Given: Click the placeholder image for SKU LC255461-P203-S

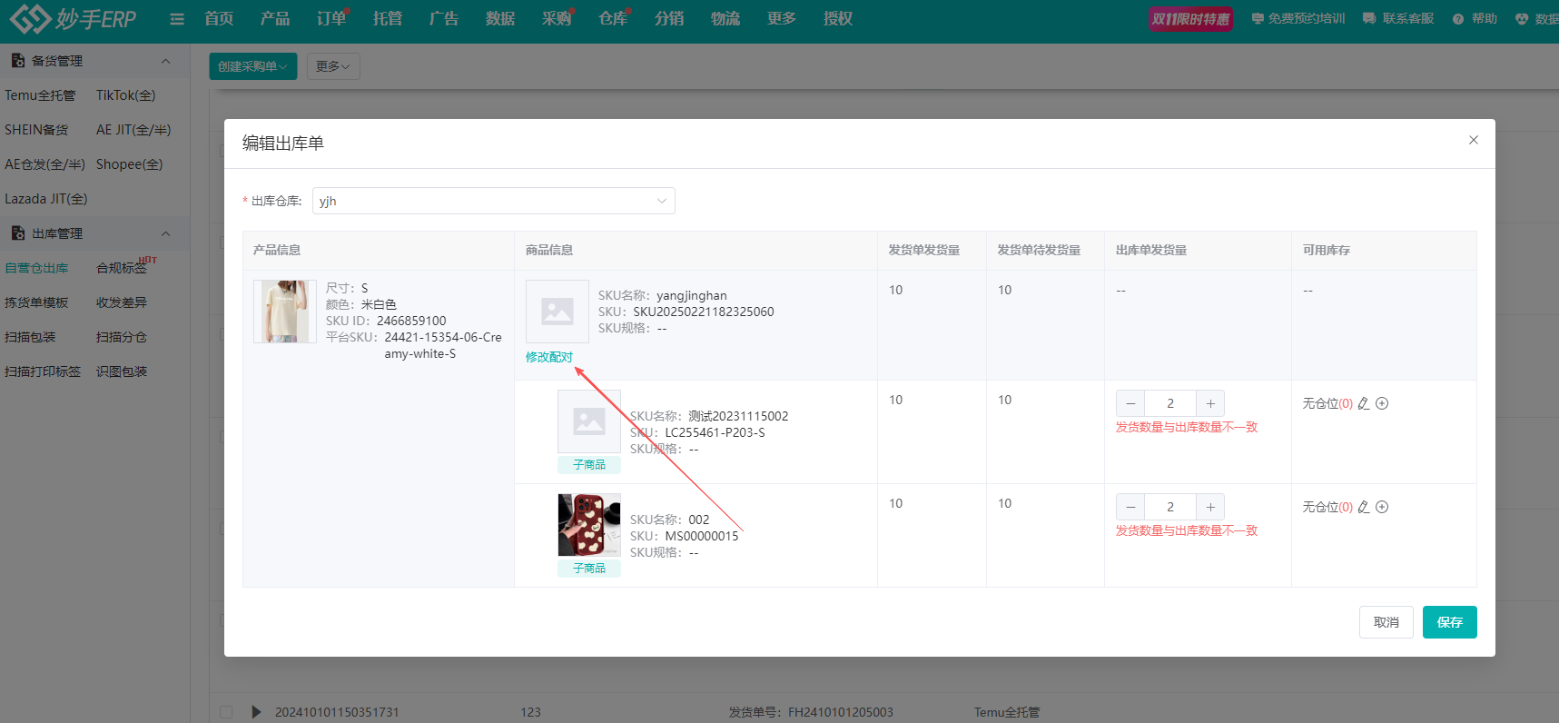Looking at the screenshot, I should (589, 421).
